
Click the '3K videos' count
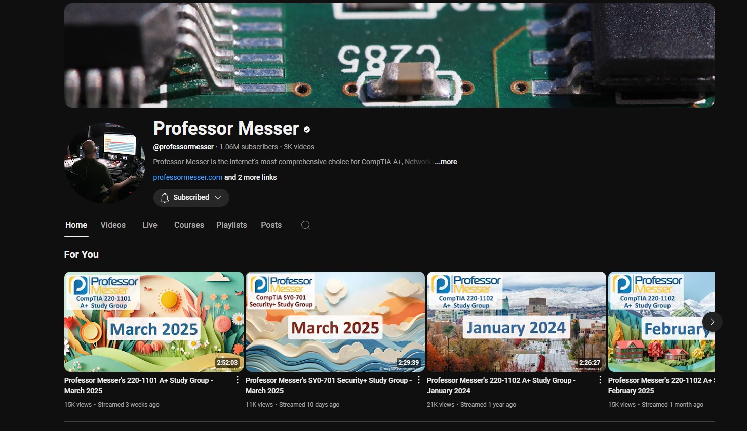tap(299, 147)
